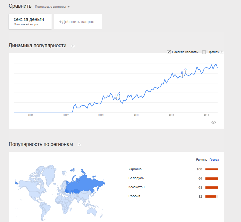This screenshot has height=222, width=241.
Task: Click the red popularity bar for "Россия"
Action: tap(211, 196)
